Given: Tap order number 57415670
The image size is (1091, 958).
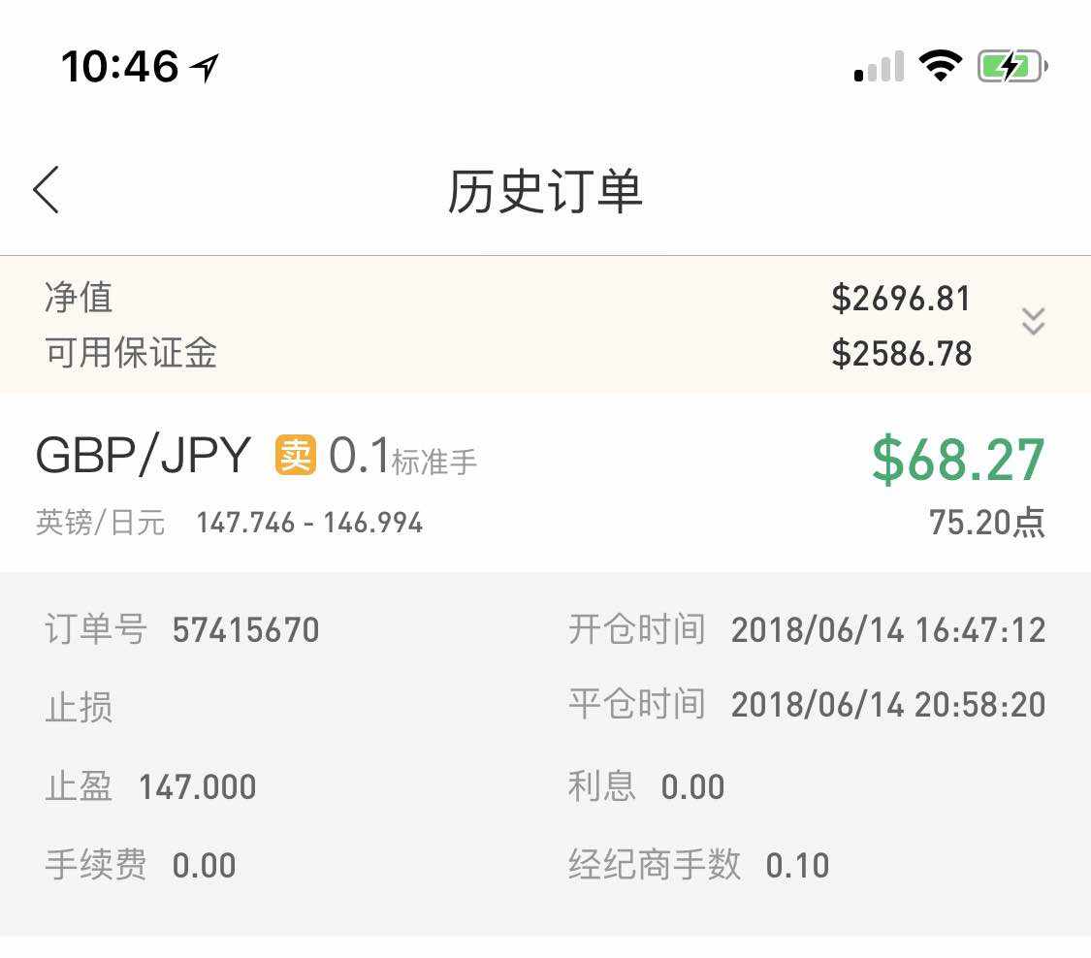Looking at the screenshot, I should pyautogui.click(x=245, y=630).
